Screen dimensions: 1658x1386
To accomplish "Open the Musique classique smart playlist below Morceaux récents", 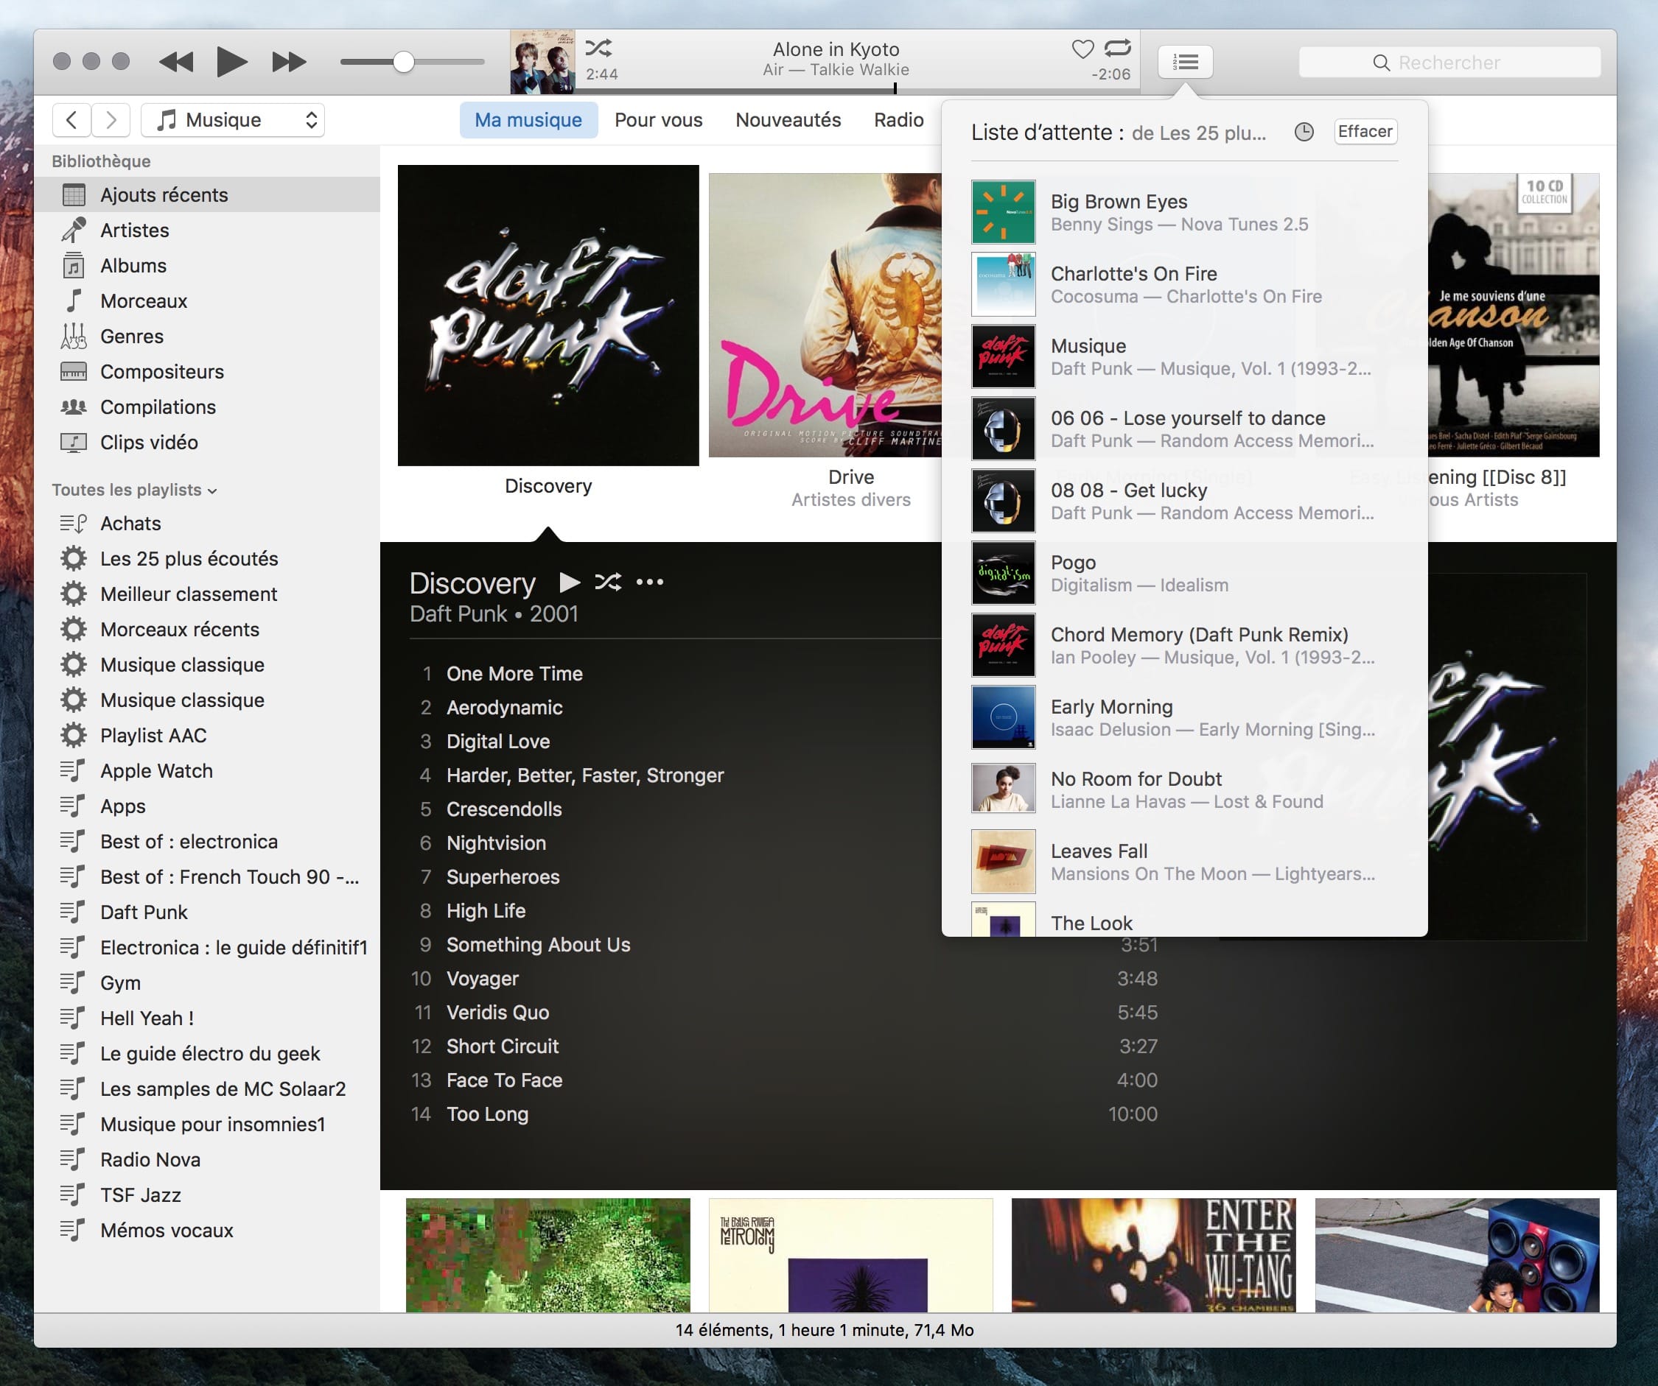I will tap(181, 665).
